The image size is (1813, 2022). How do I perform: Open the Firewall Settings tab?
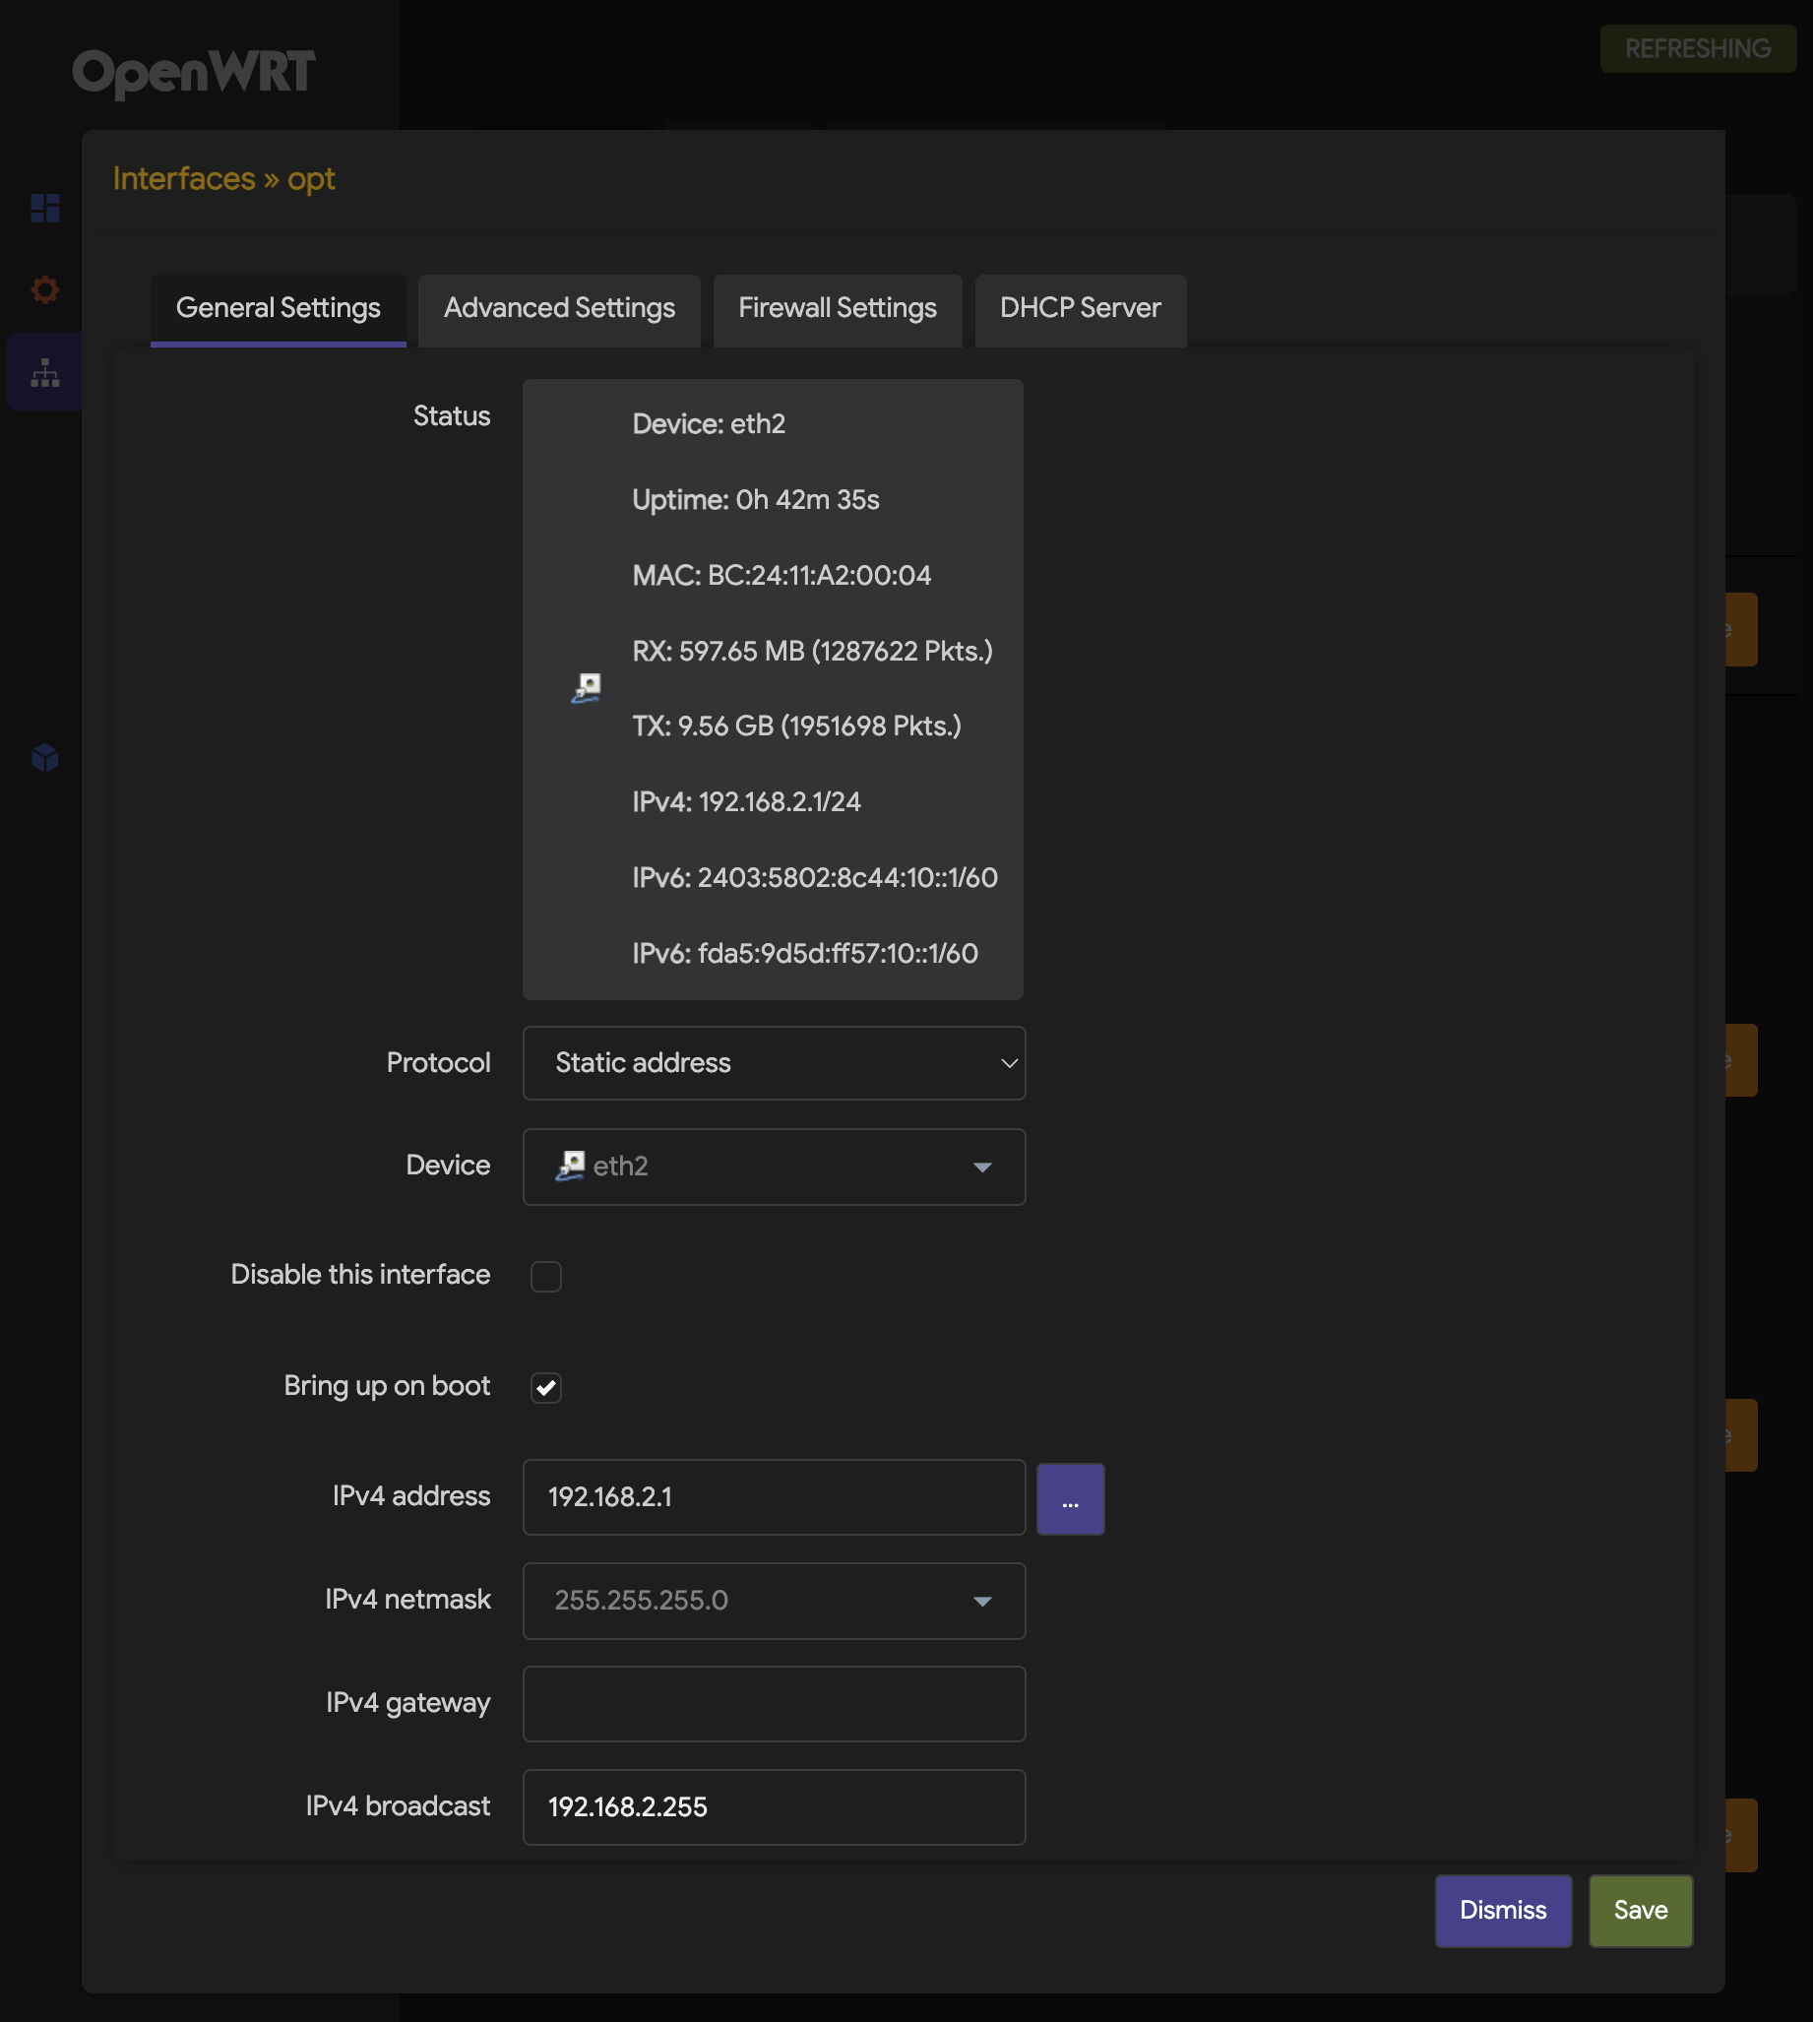point(838,309)
